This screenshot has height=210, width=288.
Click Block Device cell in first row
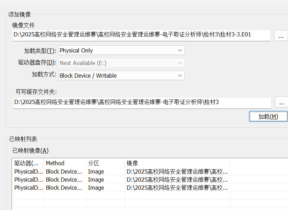(64, 171)
